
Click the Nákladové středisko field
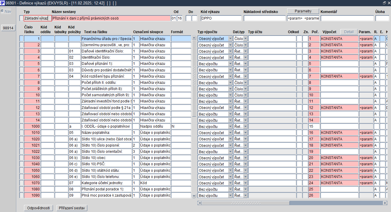coord(265,18)
